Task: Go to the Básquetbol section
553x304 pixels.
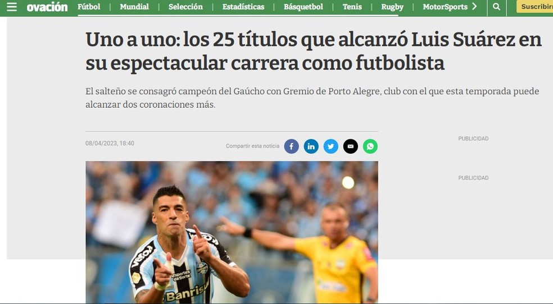Action: point(303,7)
